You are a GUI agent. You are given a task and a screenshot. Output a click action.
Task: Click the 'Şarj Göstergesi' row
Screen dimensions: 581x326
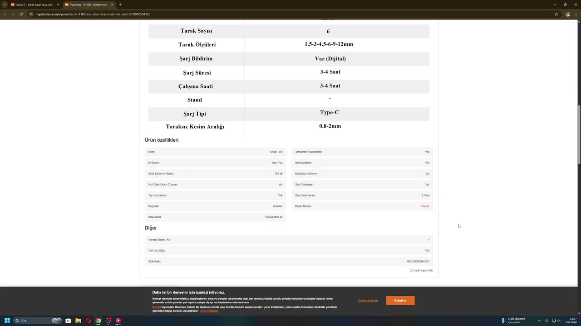(362, 184)
